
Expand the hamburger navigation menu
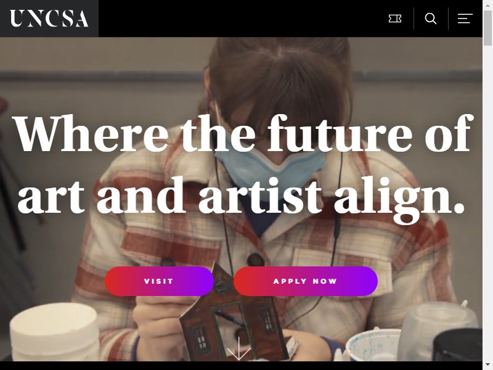coord(465,18)
